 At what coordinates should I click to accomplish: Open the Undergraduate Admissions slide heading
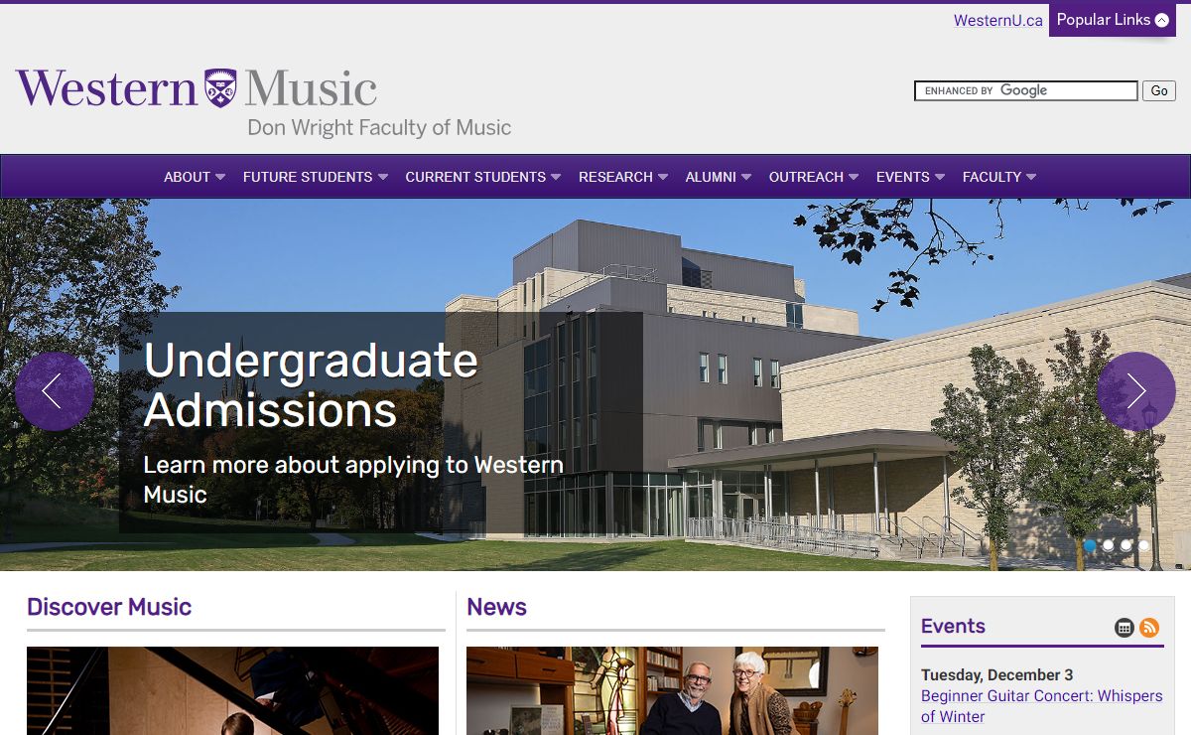tap(311, 385)
